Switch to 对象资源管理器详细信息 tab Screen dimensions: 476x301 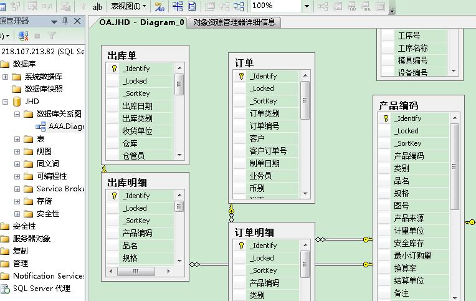click(x=234, y=22)
